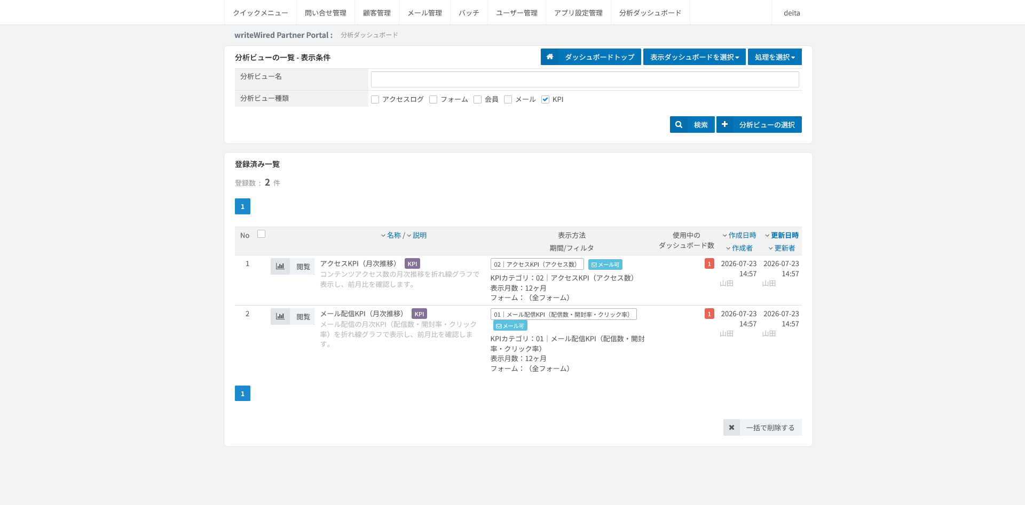Open 表示ダッシュボードを選択 dropdown
Image resolution: width=1025 pixels, height=505 pixels.
(695, 57)
